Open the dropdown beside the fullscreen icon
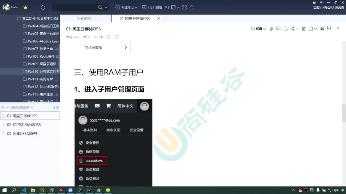Screen dimensions: 346x194 (178, 7)
